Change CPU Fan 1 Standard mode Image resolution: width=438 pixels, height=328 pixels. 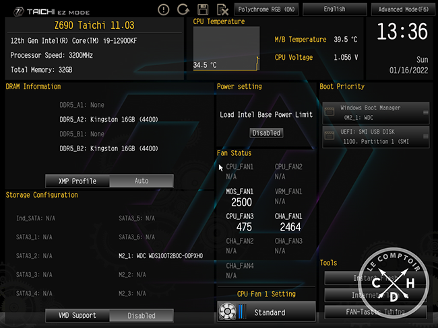[270, 313]
